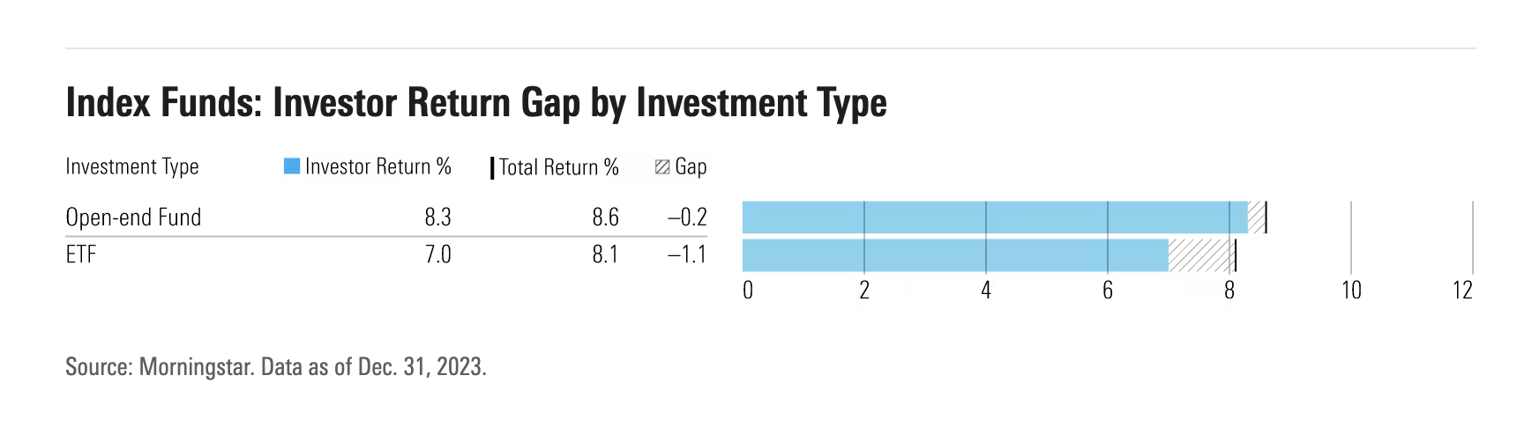Click the Investor Return % column label
1517x442 pixels.
pos(377,167)
